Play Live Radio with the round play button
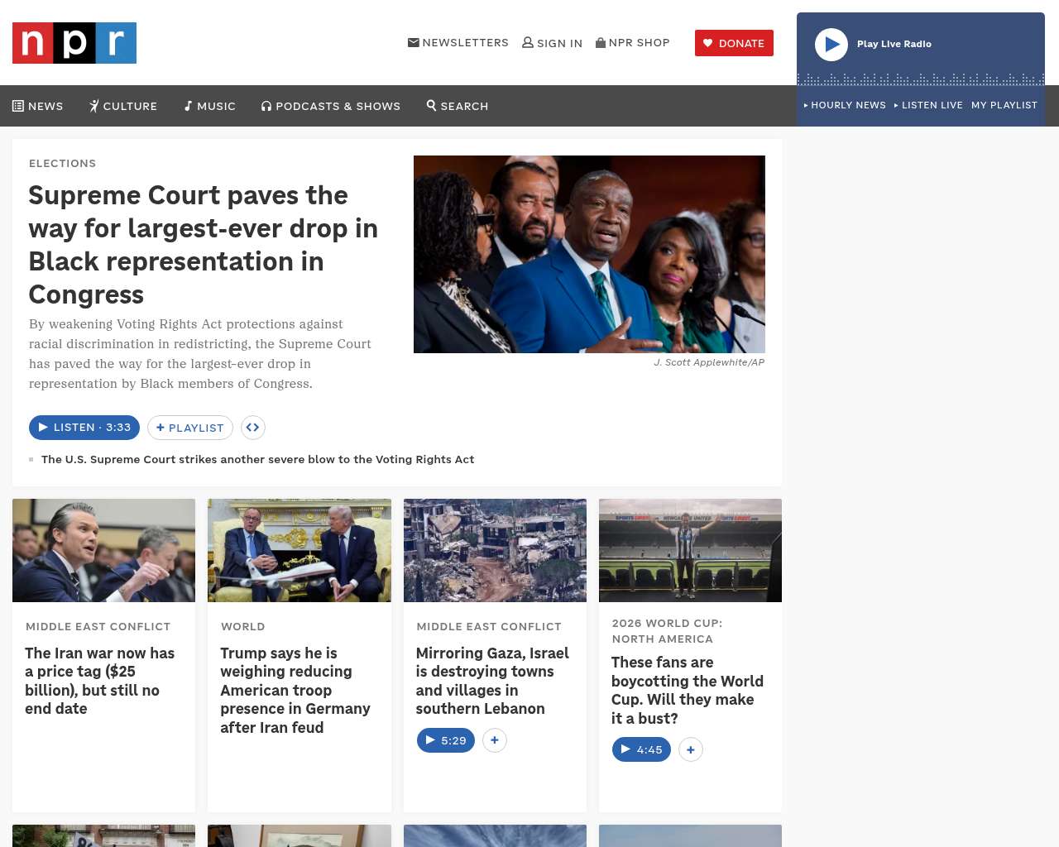 click(x=831, y=45)
